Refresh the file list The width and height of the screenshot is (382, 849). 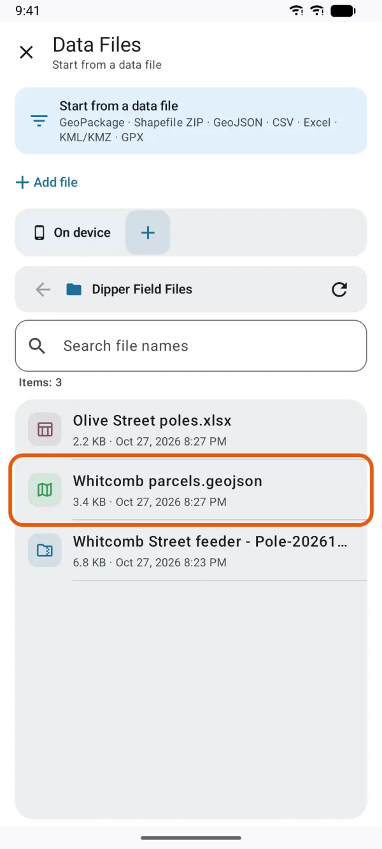pyautogui.click(x=340, y=290)
